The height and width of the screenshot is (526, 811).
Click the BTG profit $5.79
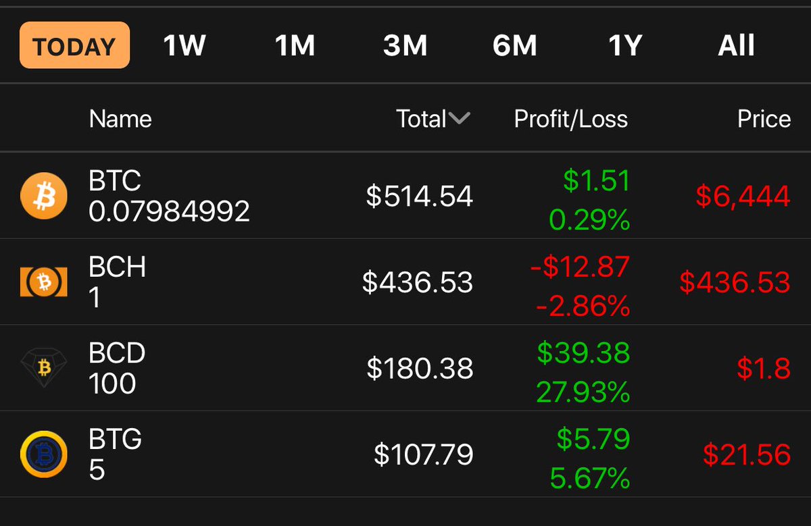(x=593, y=440)
